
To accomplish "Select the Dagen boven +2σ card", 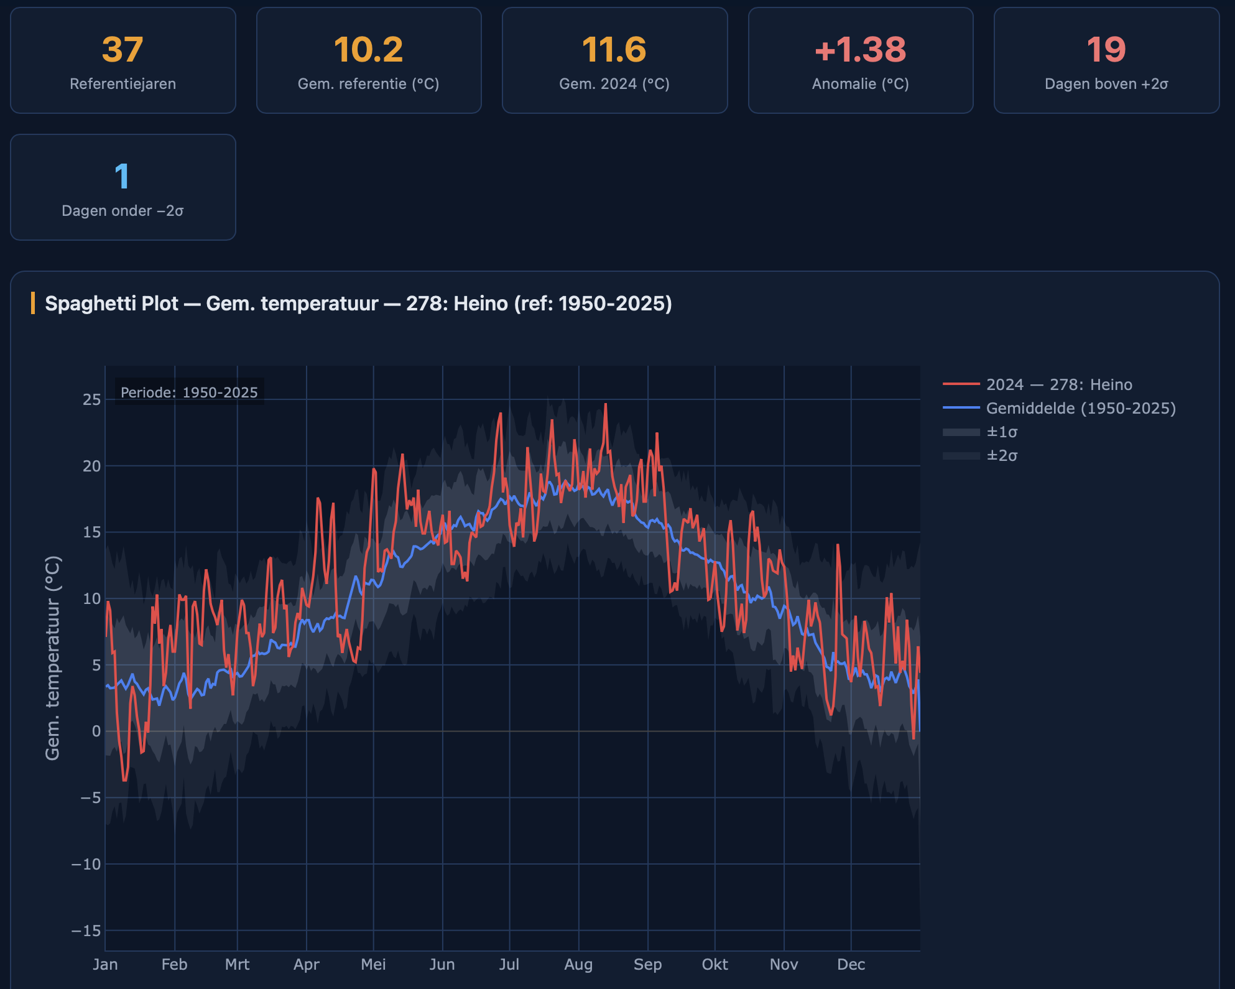I will (1106, 60).
